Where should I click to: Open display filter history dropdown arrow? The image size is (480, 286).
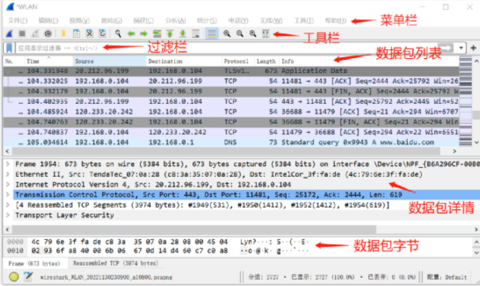point(462,48)
